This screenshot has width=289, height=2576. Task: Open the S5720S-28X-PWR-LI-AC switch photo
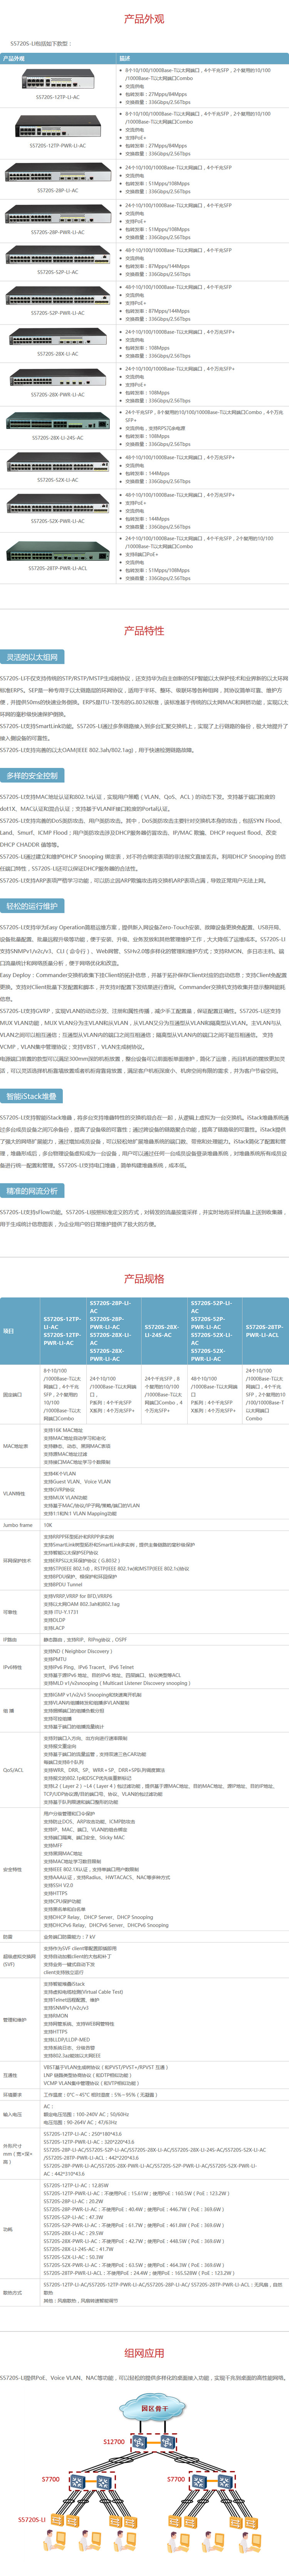pos(58,378)
